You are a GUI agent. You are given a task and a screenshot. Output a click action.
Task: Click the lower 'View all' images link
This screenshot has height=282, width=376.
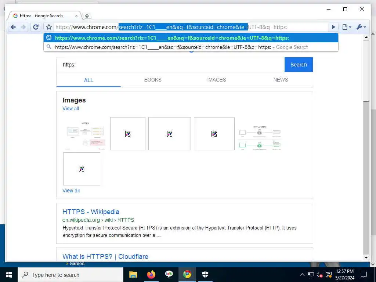click(71, 191)
